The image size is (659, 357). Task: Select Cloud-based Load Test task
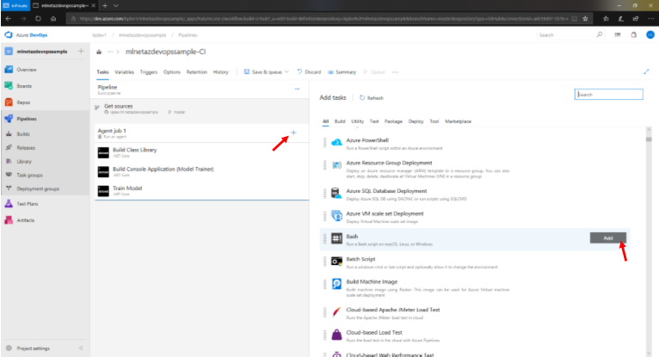coord(475,335)
